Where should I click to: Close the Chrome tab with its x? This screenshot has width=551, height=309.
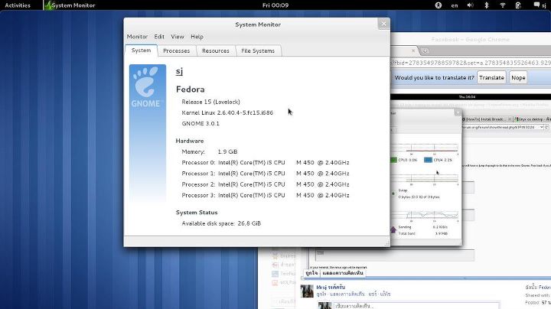[413, 51]
